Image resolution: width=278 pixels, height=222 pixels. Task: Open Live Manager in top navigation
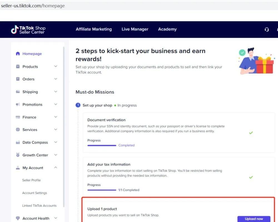click(x=135, y=29)
